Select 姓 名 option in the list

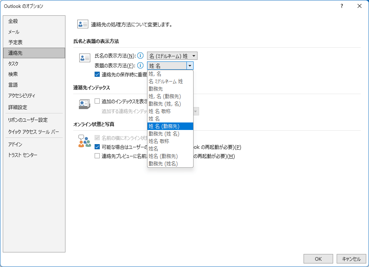coord(170,119)
